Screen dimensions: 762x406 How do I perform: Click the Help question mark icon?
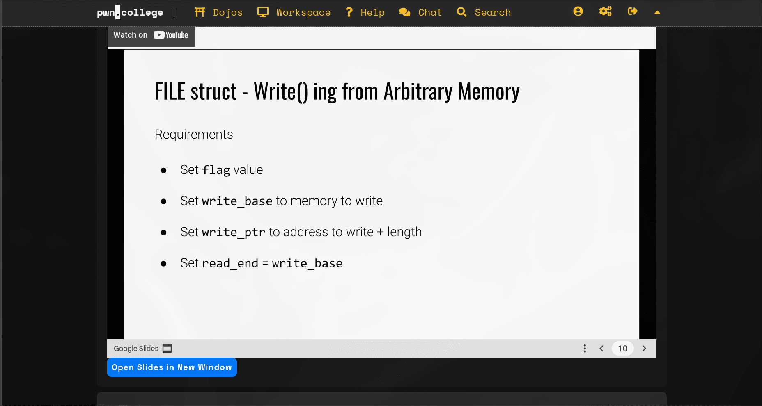(349, 12)
